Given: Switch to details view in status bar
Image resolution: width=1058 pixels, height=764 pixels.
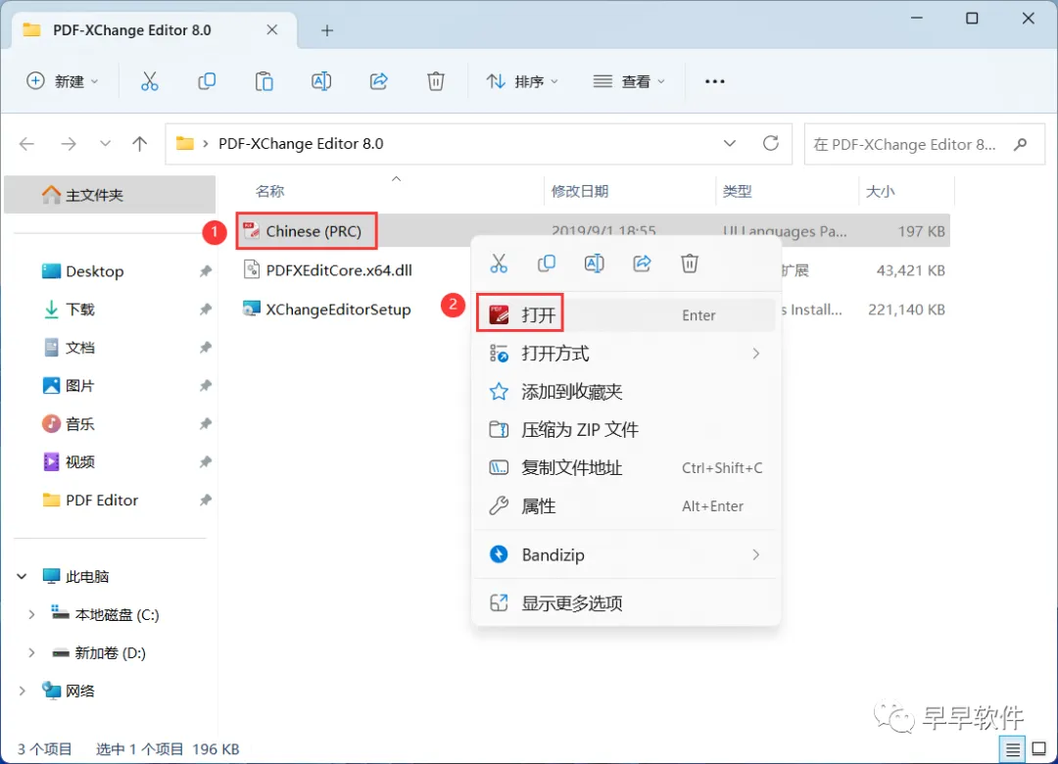Looking at the screenshot, I should pyautogui.click(x=1012, y=749).
